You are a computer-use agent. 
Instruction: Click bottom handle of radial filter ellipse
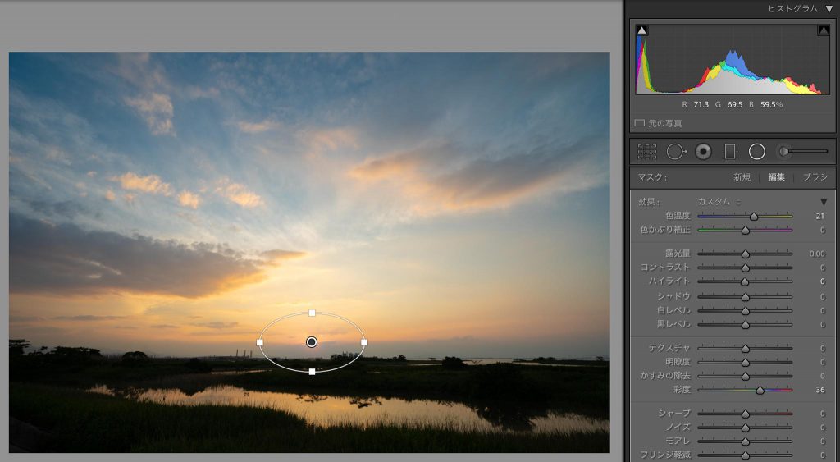click(313, 372)
